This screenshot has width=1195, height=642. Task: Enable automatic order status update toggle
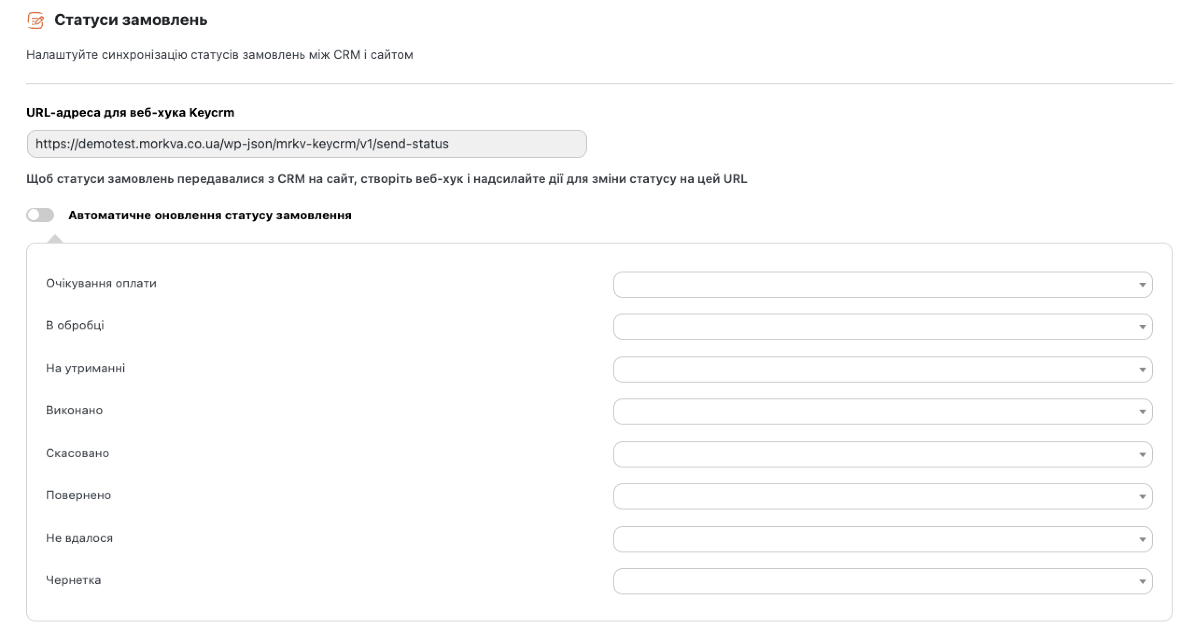pos(40,215)
